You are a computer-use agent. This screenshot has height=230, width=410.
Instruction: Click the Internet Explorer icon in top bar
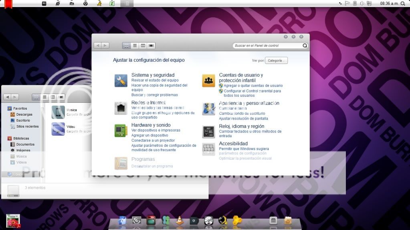pos(58,3)
